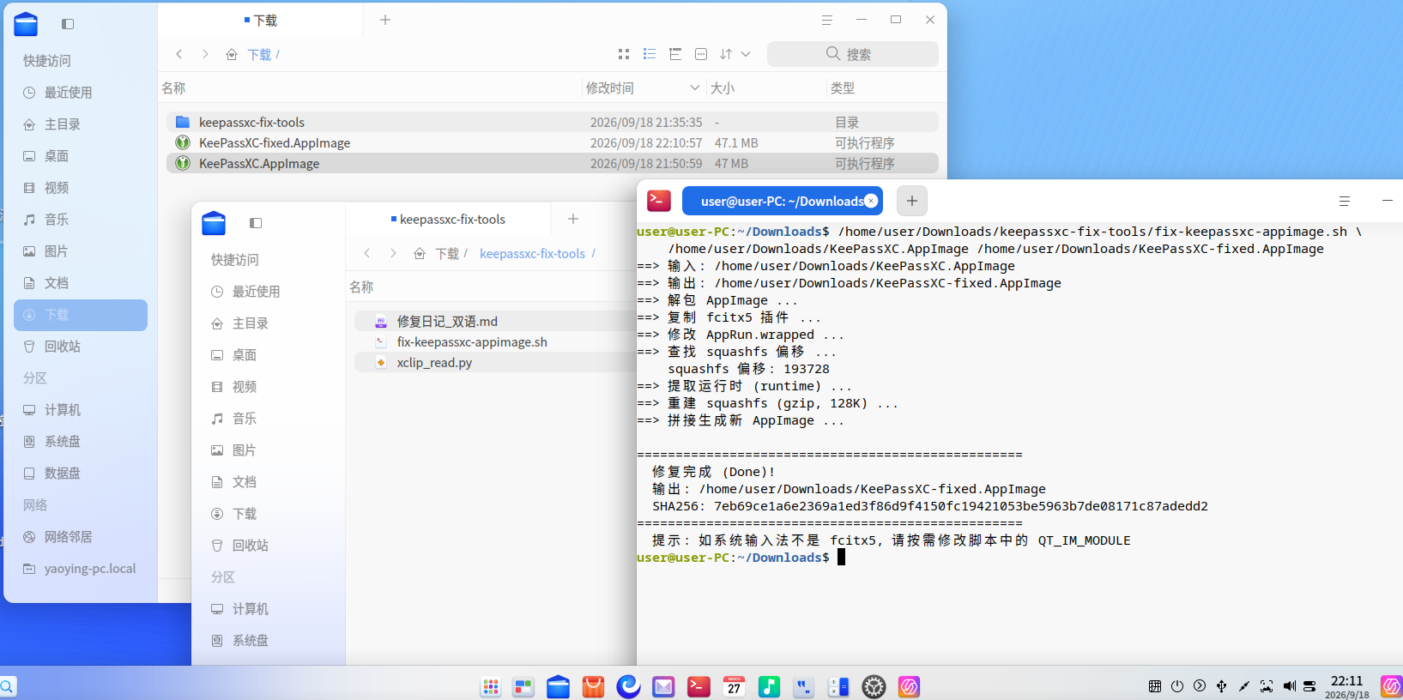
Task: Click the power icon in system tray
Action: pos(1177,686)
